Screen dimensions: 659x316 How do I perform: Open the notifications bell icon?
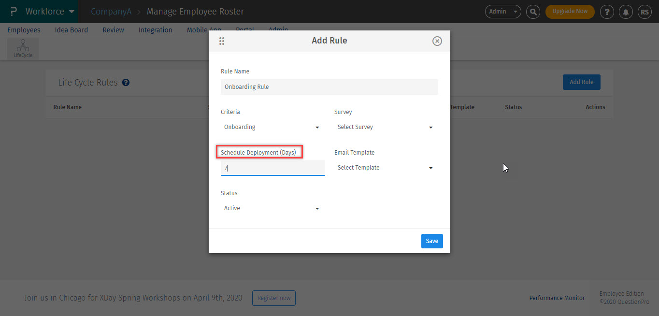(627, 12)
